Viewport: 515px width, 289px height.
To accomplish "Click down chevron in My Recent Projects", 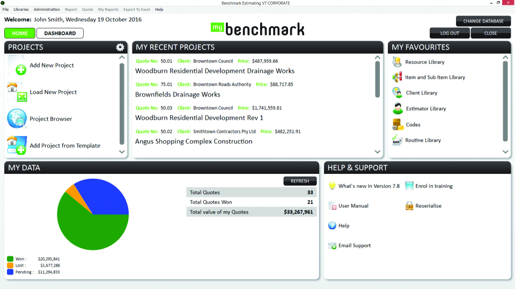I will (x=377, y=151).
